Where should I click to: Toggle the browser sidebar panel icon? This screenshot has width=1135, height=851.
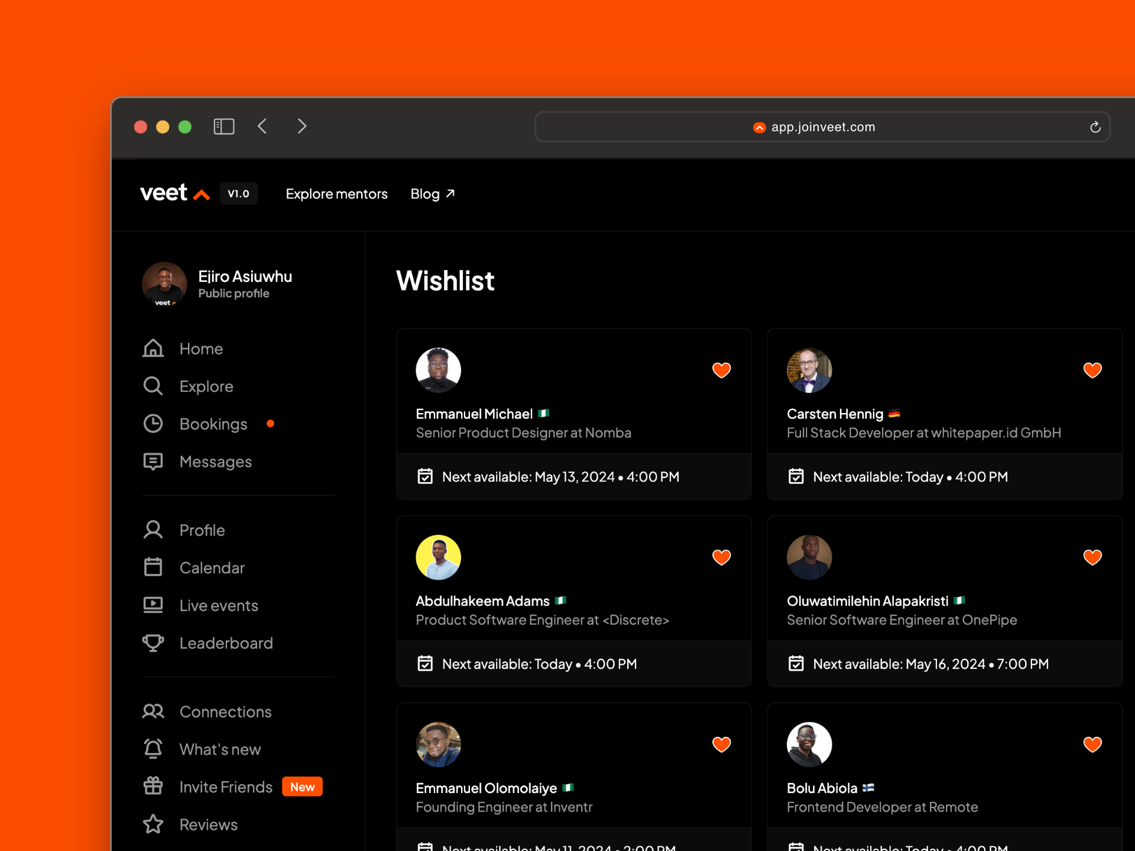224,126
